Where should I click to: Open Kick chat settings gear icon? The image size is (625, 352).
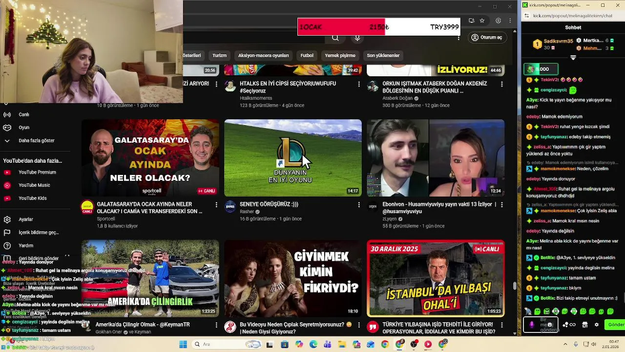pyautogui.click(x=596, y=325)
